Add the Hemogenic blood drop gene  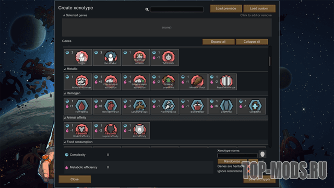point(78,106)
